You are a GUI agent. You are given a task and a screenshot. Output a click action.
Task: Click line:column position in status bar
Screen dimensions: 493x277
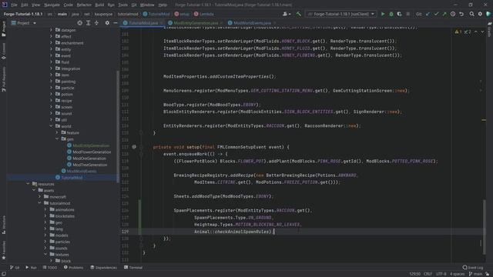[x=414, y=274]
